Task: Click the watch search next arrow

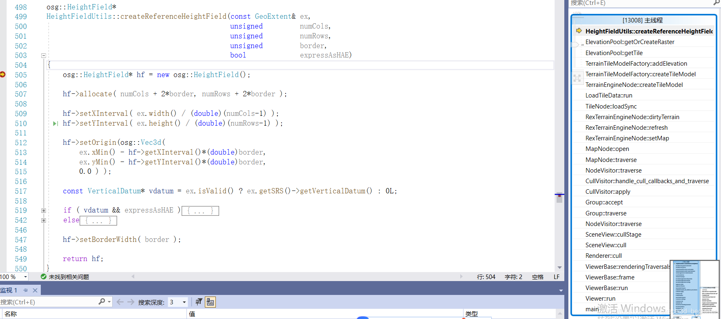Action: tap(131, 302)
